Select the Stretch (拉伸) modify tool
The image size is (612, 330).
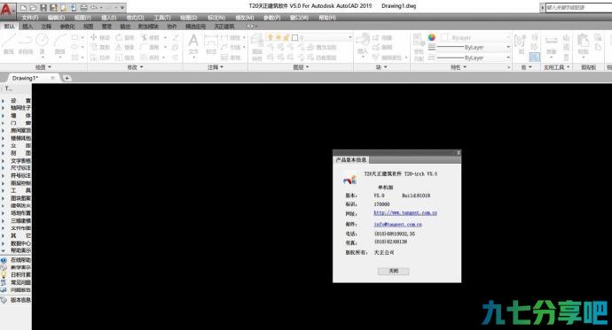(100, 58)
